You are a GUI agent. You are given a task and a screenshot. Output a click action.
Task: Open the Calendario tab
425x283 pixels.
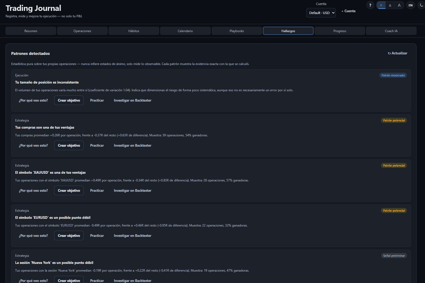click(185, 31)
